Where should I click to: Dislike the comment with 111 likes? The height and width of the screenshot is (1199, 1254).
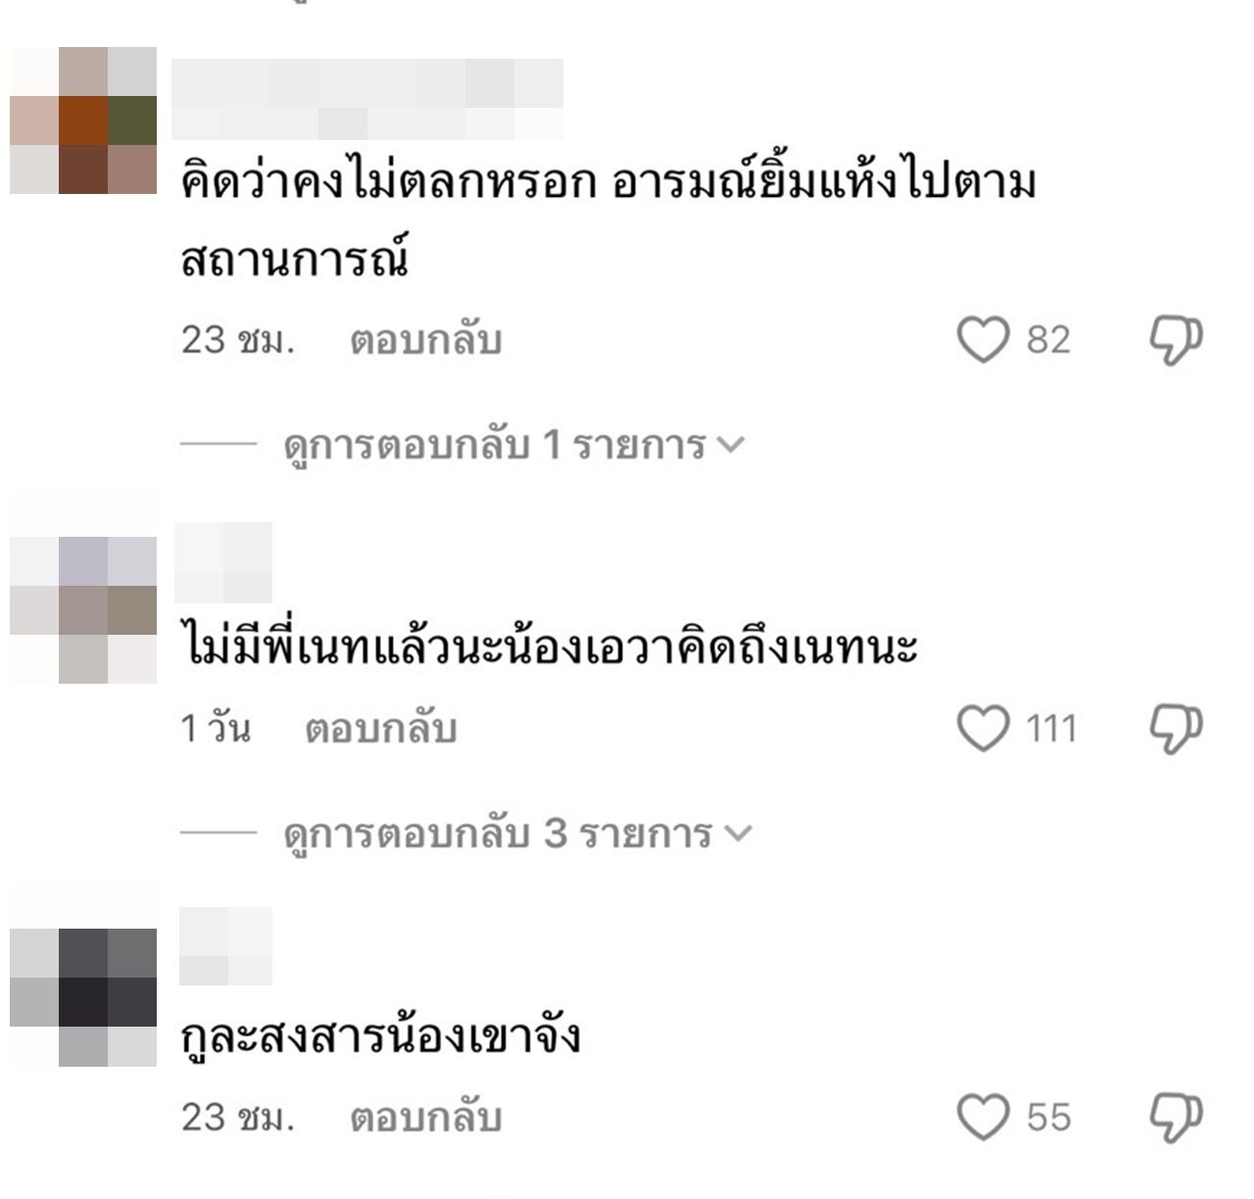pos(1175,730)
